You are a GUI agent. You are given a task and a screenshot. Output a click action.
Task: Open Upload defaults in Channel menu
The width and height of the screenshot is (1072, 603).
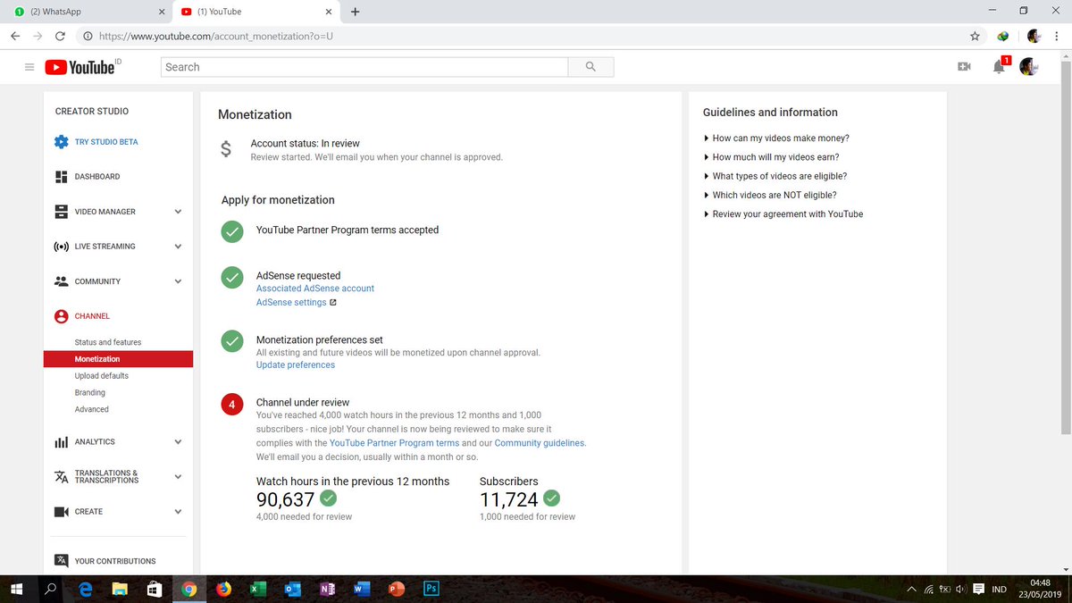102,376
